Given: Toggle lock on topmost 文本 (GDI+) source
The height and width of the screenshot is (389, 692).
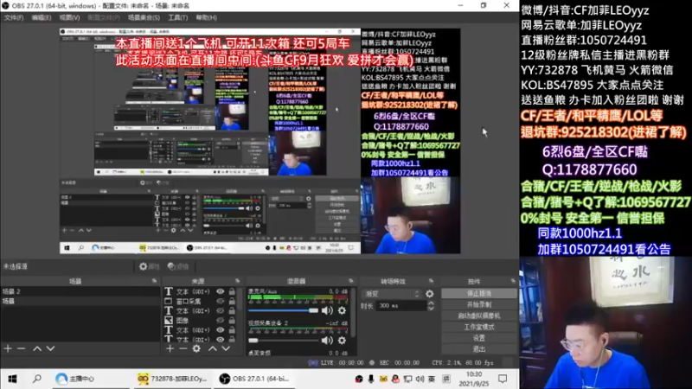Looking at the screenshot, I should (x=232, y=291).
